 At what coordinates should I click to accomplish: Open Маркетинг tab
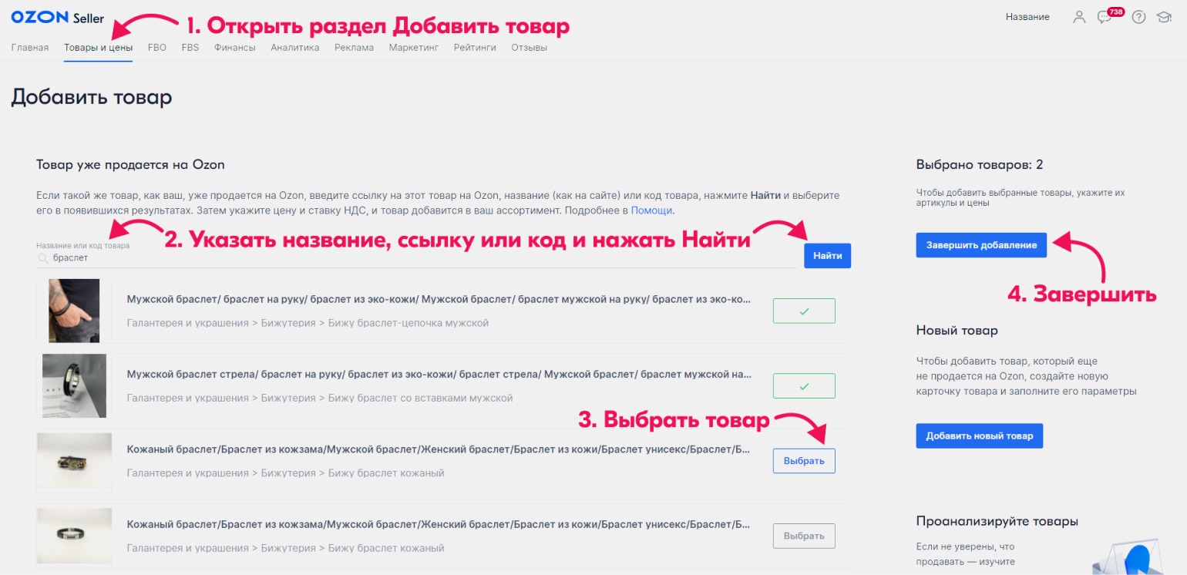(x=414, y=47)
